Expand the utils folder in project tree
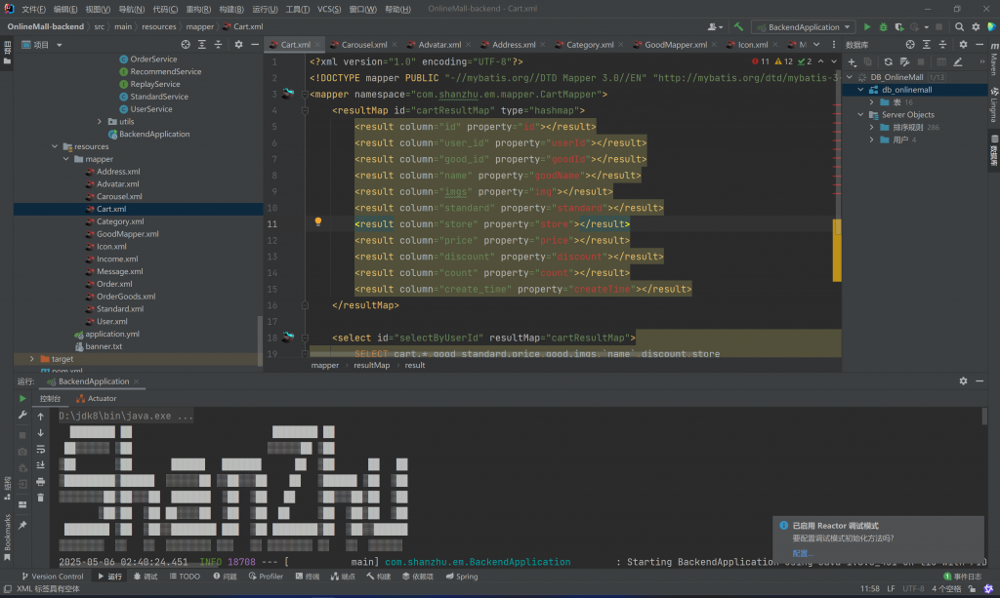1000x598 pixels. click(x=100, y=122)
